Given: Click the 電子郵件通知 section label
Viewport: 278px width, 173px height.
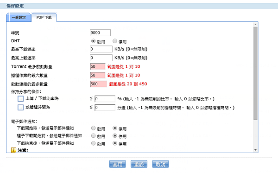Looking at the screenshot, I should coord(24,122).
